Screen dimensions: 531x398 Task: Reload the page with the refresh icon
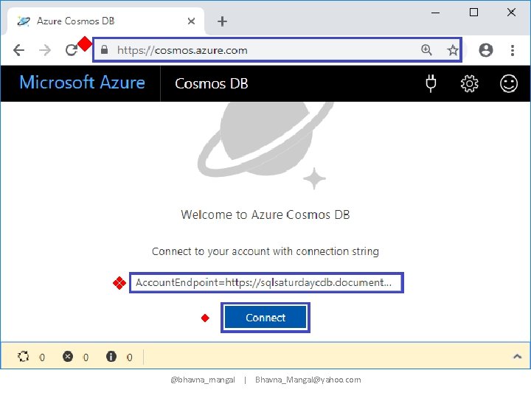pyautogui.click(x=71, y=50)
